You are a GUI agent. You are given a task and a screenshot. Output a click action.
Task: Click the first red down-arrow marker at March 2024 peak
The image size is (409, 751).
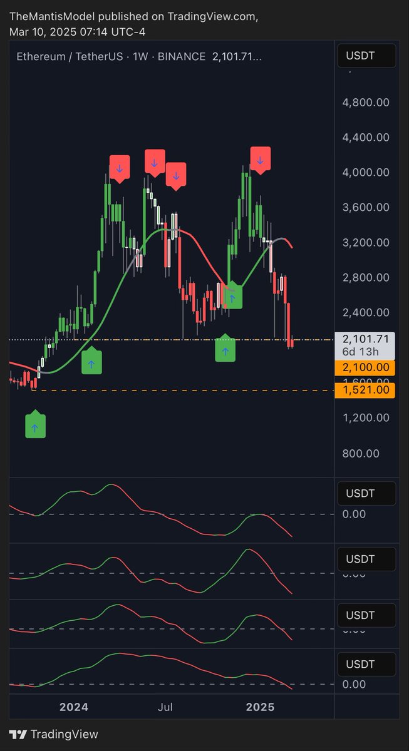tap(118, 168)
